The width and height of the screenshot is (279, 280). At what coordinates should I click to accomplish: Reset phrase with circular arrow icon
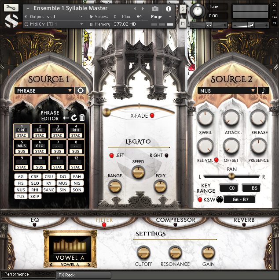tap(74, 117)
